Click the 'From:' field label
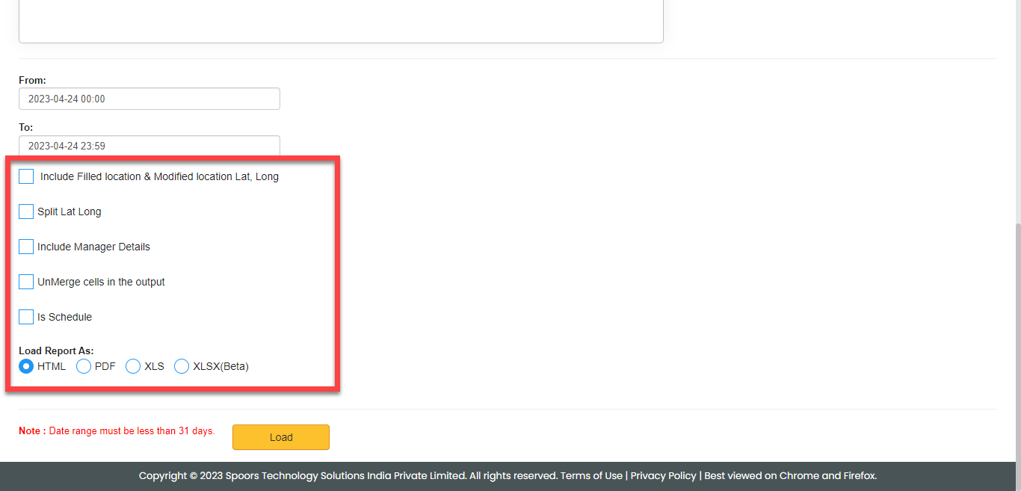The image size is (1021, 491). point(32,80)
